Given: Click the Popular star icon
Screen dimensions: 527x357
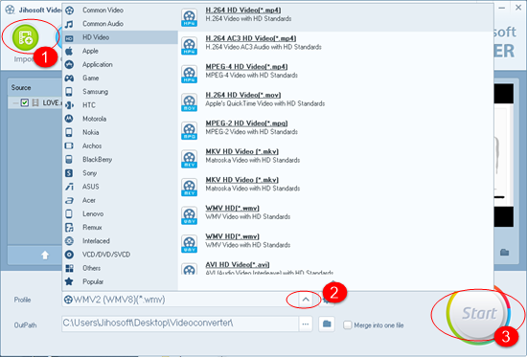Looking at the screenshot, I should (69, 281).
